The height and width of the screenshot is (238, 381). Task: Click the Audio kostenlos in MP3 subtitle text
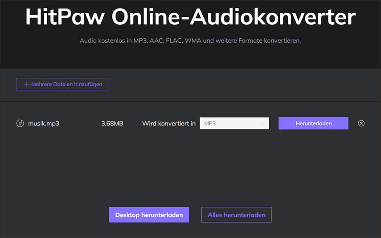[190, 40]
